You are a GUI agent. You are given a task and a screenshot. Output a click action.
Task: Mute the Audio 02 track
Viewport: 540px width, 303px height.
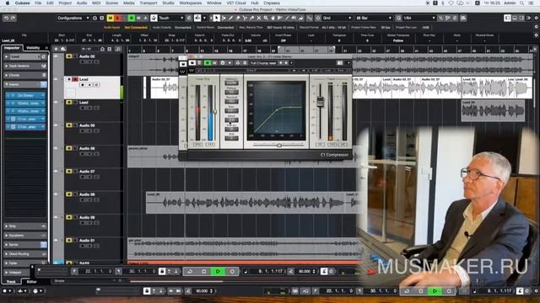(69, 56)
